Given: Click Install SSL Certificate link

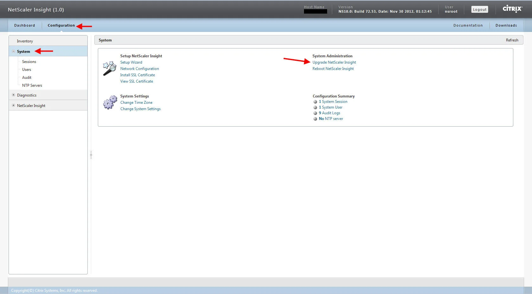Looking at the screenshot, I should pyautogui.click(x=137, y=75).
